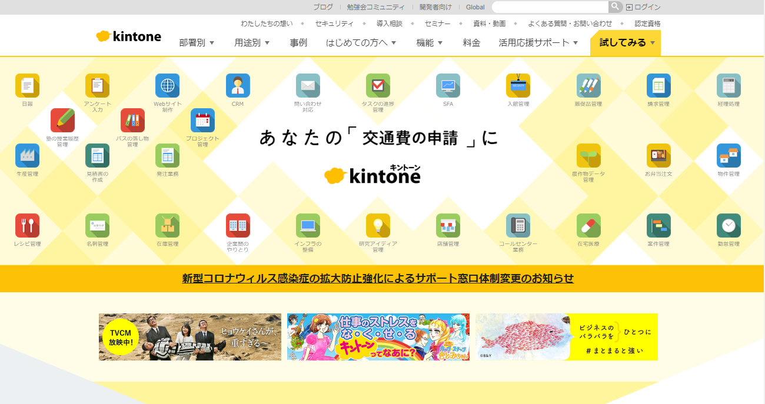This screenshot has width=765, height=404.
Task: Click the ログイン login link
Action: coord(643,7)
